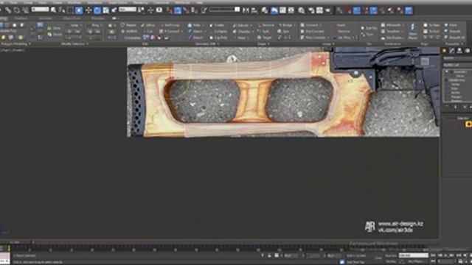Click the Grow selection button

click(55, 28)
